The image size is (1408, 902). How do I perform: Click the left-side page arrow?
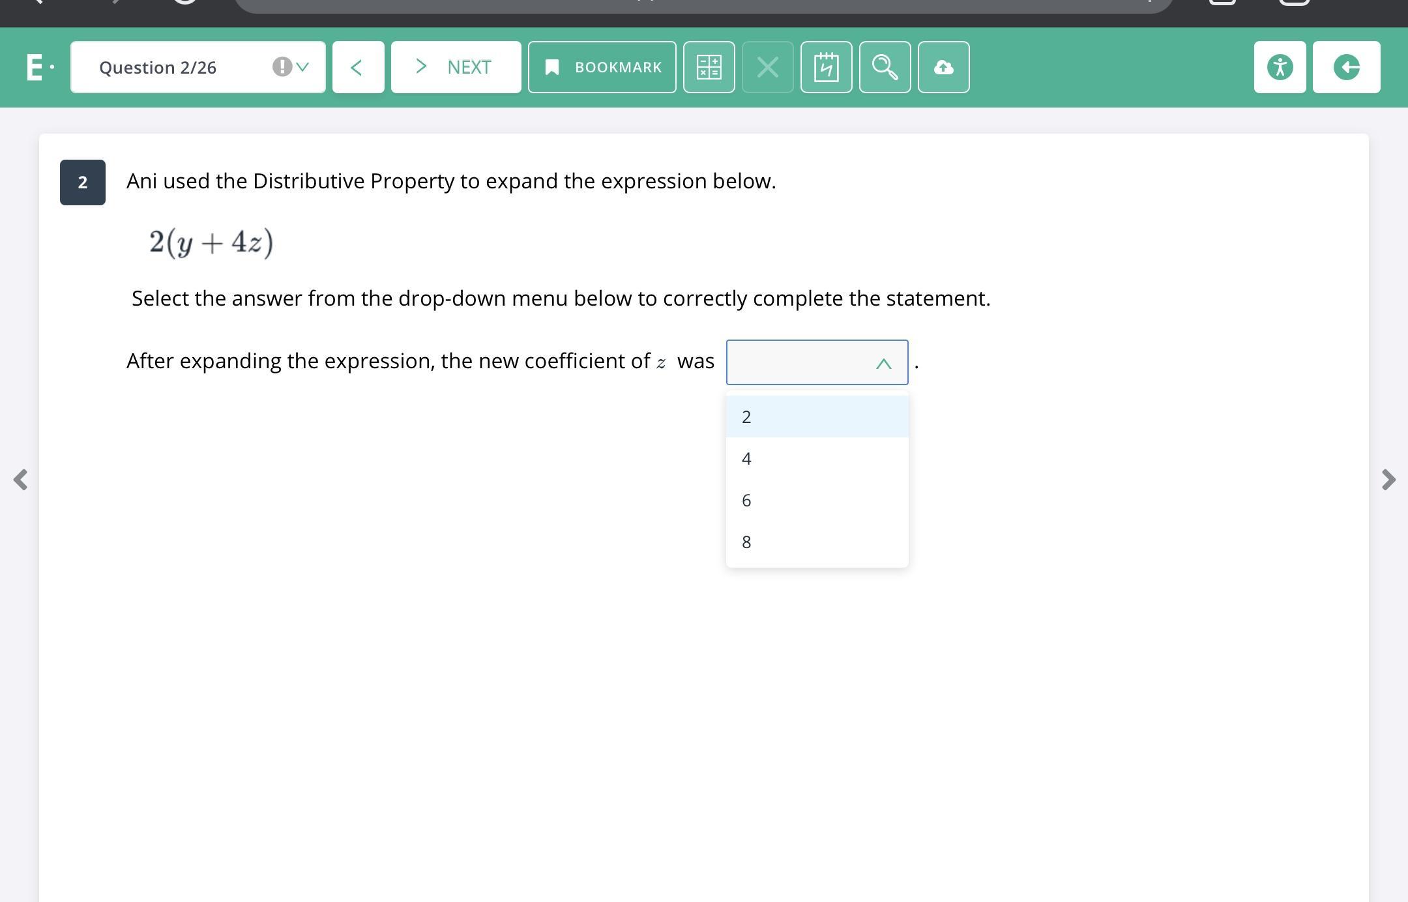point(20,480)
